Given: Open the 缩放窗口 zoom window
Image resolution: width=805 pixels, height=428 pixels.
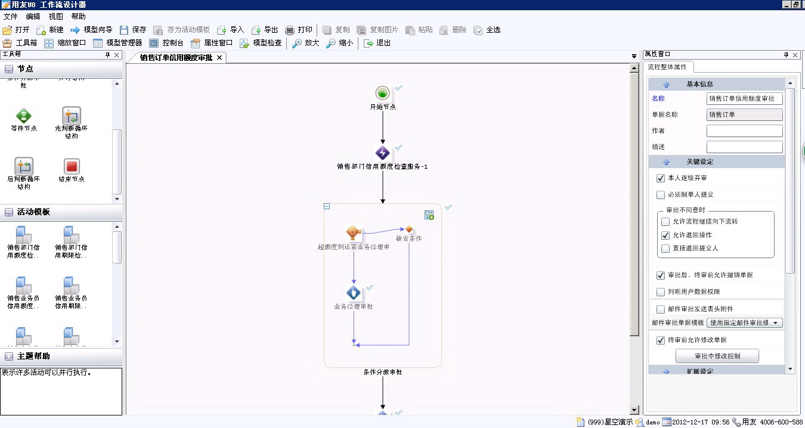Looking at the screenshot, I should [x=65, y=43].
